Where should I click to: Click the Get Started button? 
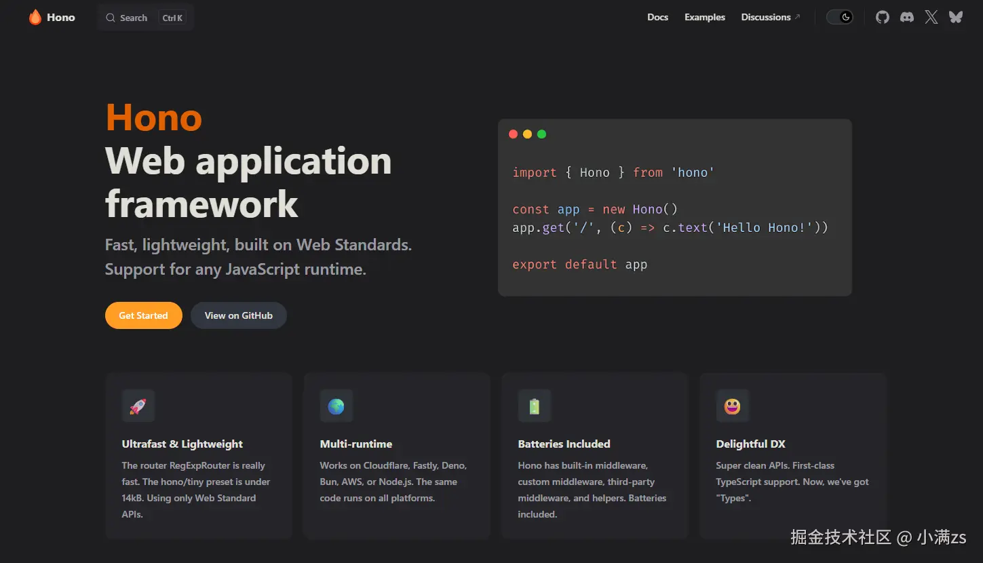coord(143,315)
